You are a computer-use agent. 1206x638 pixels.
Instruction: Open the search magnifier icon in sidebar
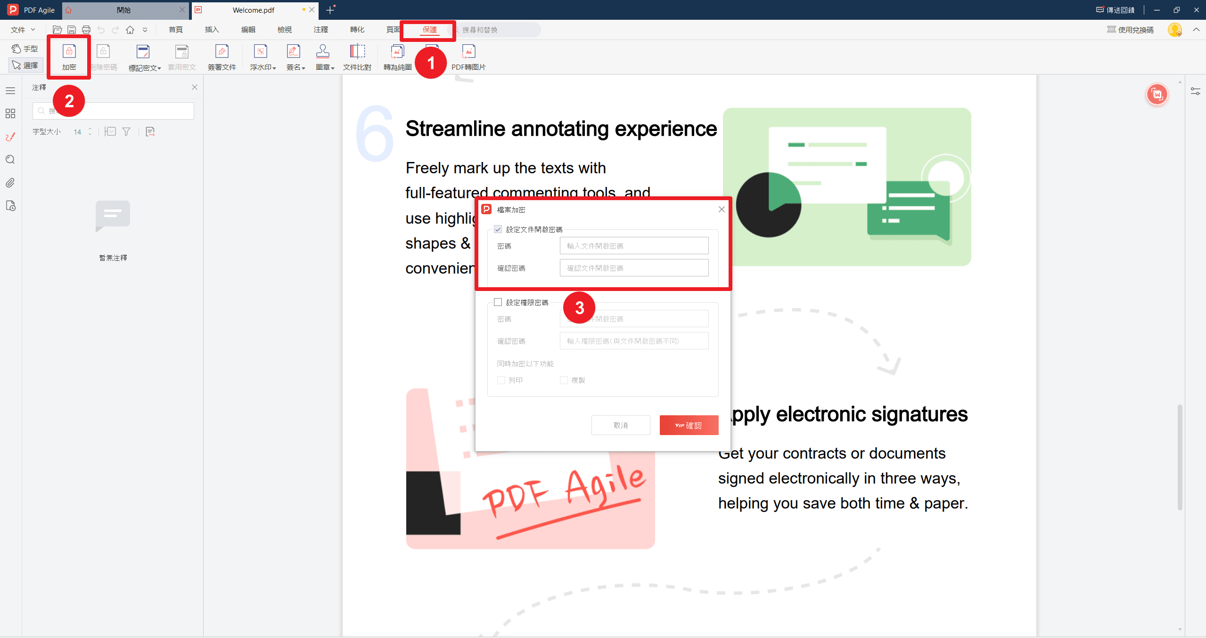point(10,160)
